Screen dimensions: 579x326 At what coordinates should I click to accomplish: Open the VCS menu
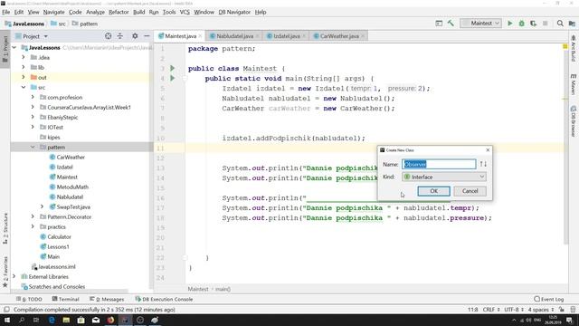tap(185, 12)
